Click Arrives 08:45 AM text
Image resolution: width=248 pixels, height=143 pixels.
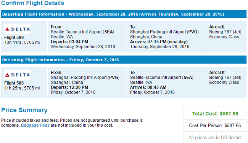(x=148, y=87)
